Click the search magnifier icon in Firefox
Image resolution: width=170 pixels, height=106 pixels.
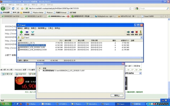(168, 8)
